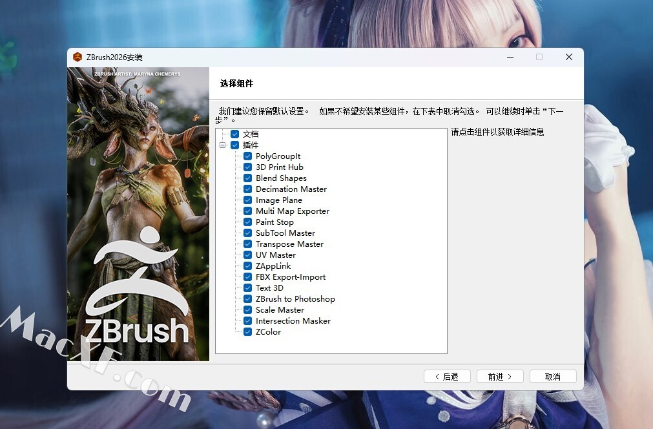Uncheck the Multi Map Exporter checkbox

coord(248,211)
